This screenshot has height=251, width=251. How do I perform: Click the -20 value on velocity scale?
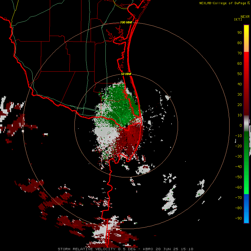click(x=238, y=146)
